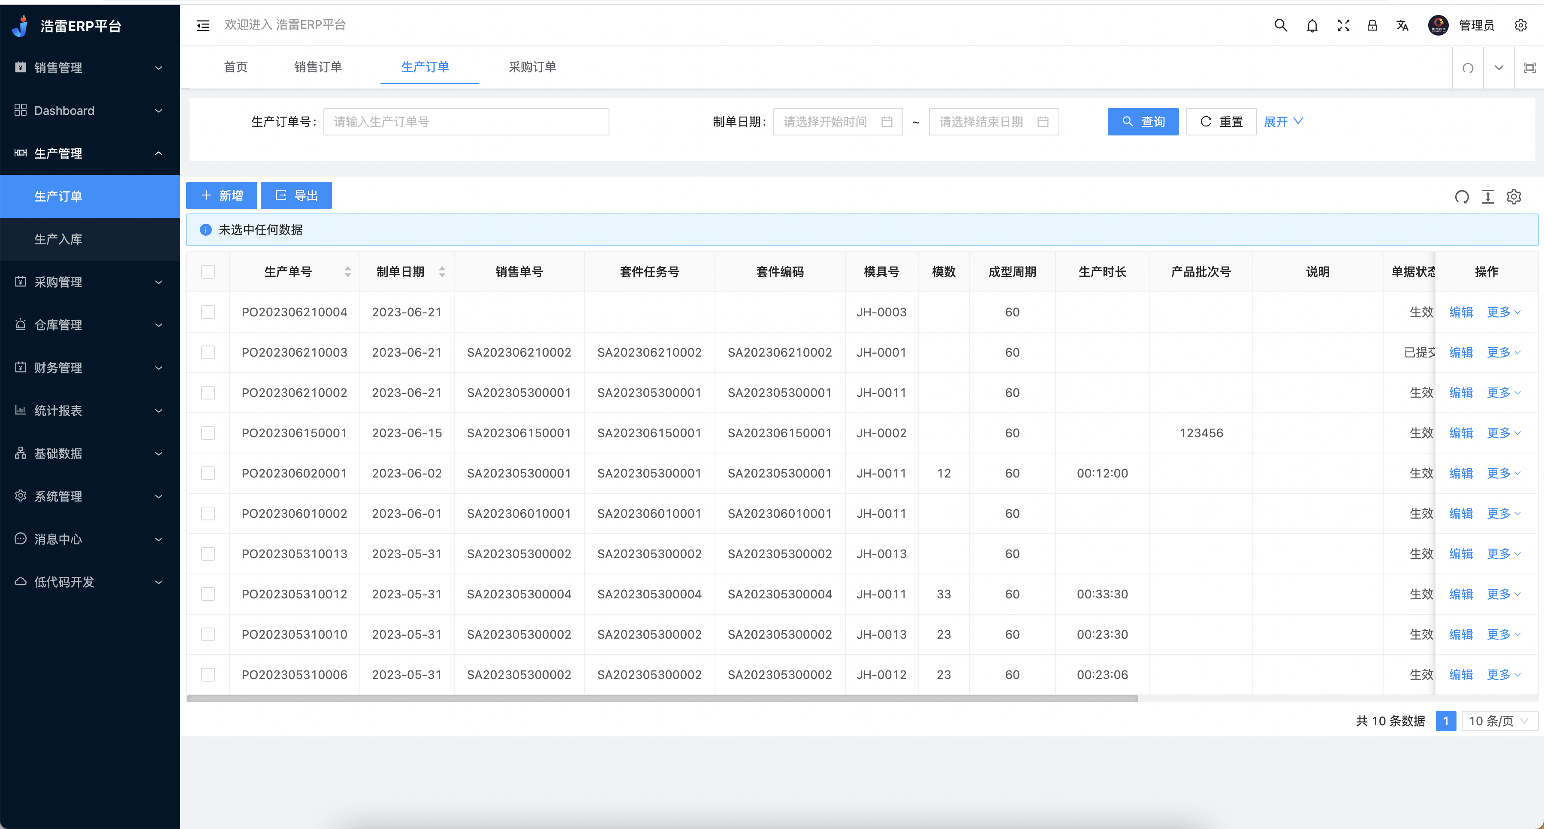
Task: Click the horizontal table scrollbar
Action: click(x=662, y=698)
